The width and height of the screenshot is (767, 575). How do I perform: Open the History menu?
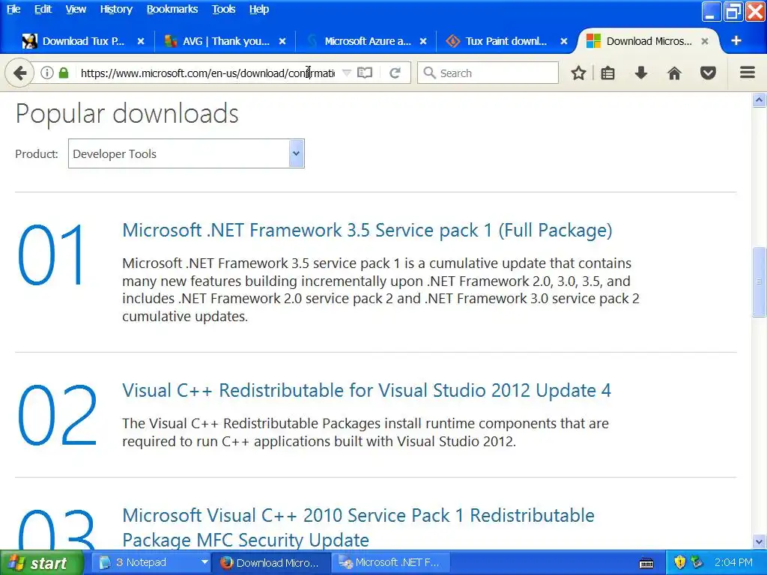[x=116, y=9]
